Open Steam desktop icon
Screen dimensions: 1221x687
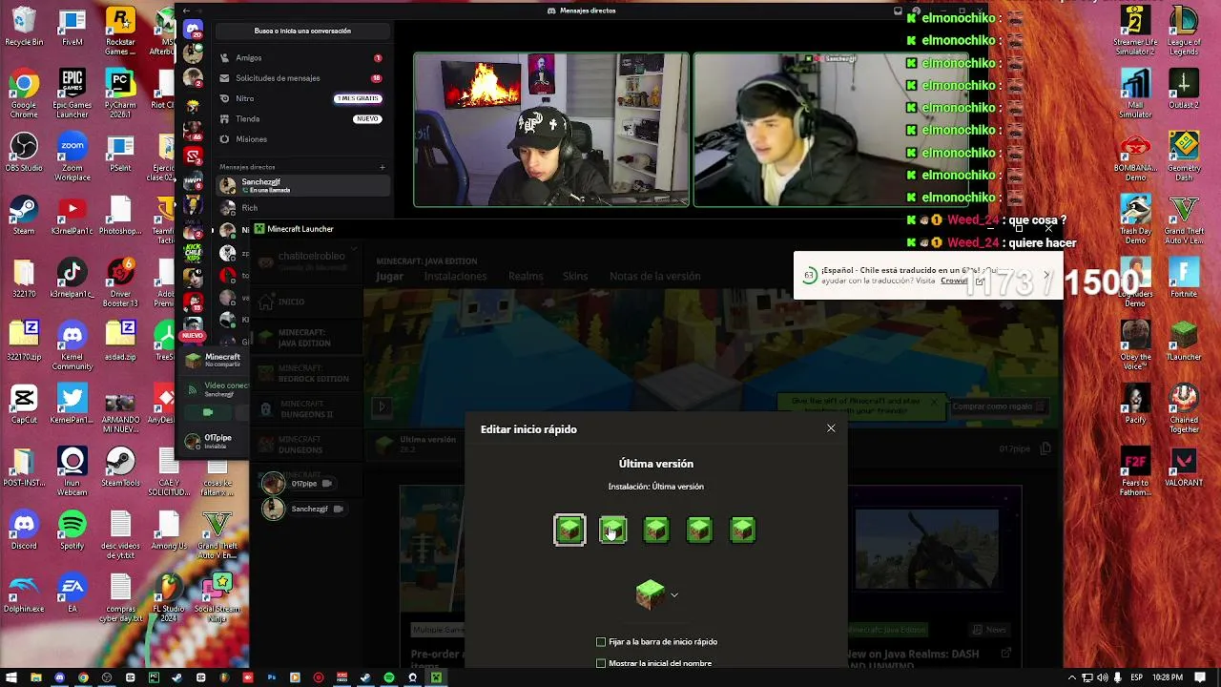(x=24, y=216)
